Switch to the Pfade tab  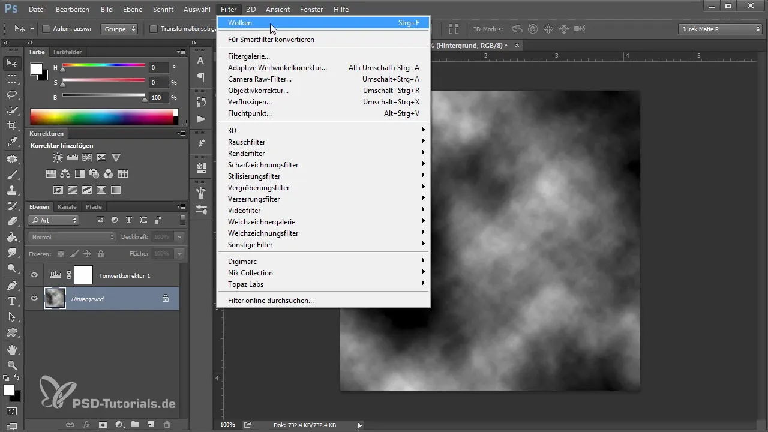(x=94, y=206)
